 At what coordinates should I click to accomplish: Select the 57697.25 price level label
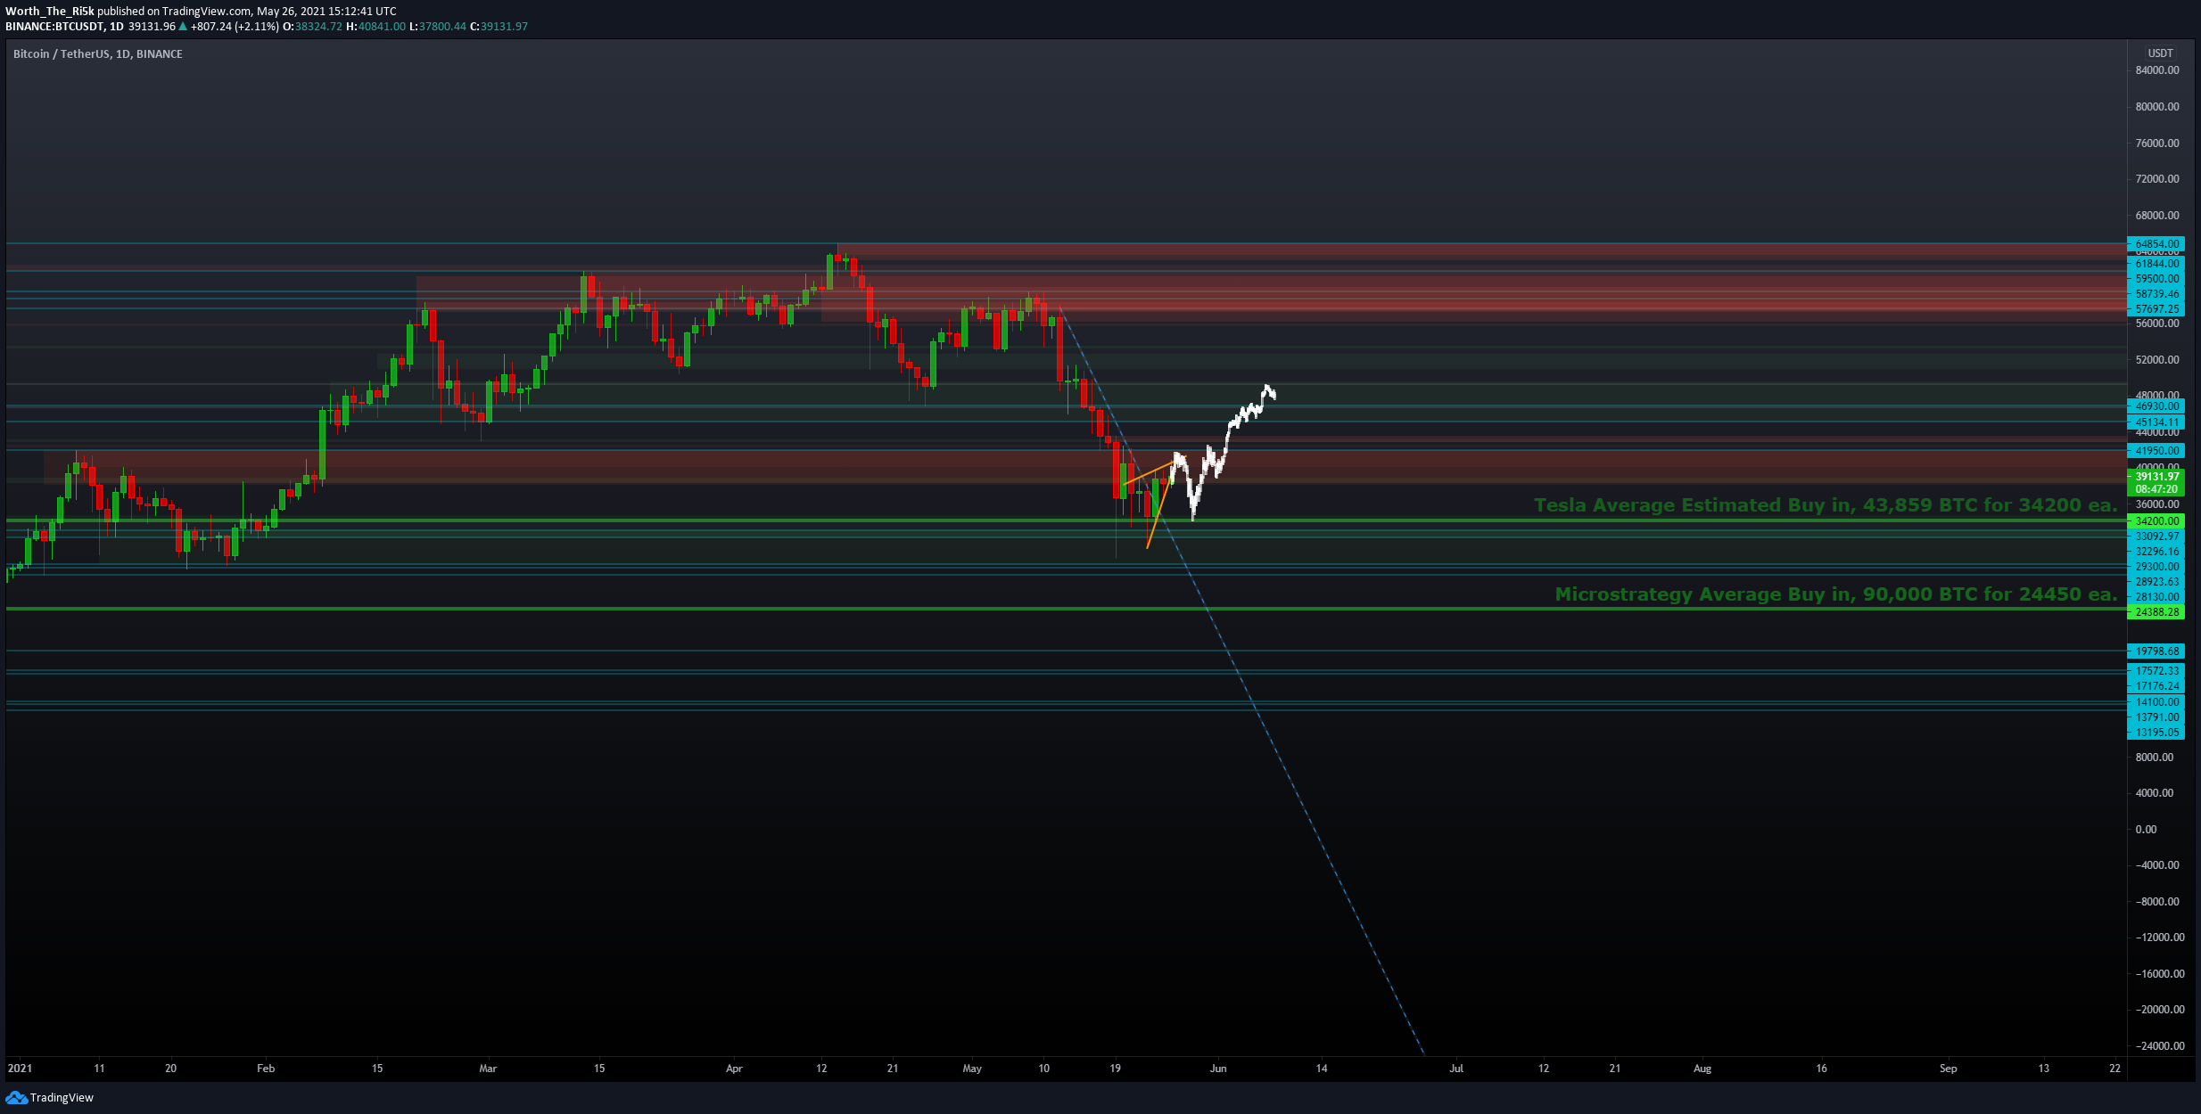2156,309
